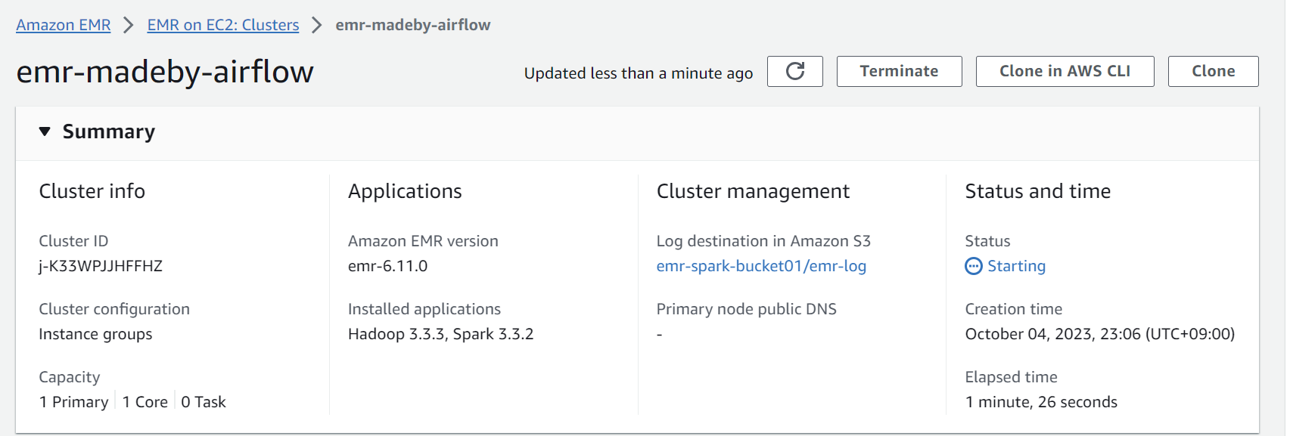Open the Amazon EMR breadcrumb link
This screenshot has width=1290, height=436.
point(64,25)
